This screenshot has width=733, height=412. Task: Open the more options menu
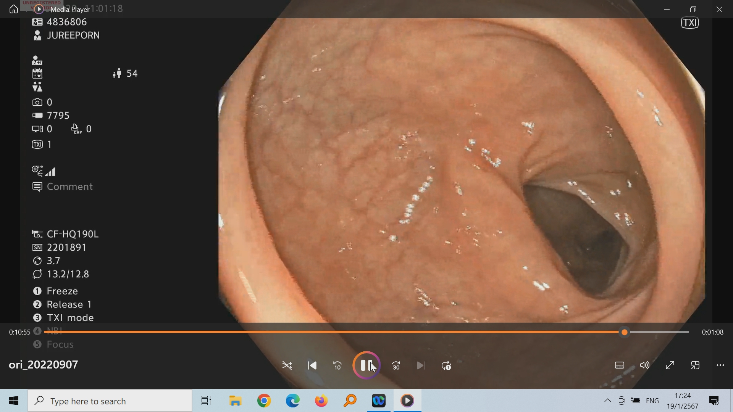pyautogui.click(x=720, y=365)
